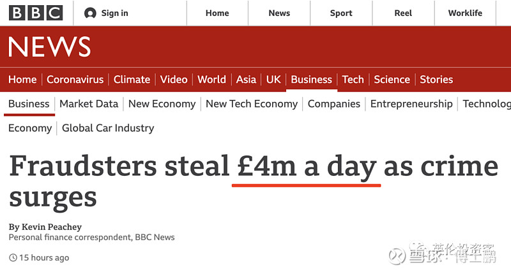Go to Science news section
Screen dimensions: 511x272
(x=392, y=80)
